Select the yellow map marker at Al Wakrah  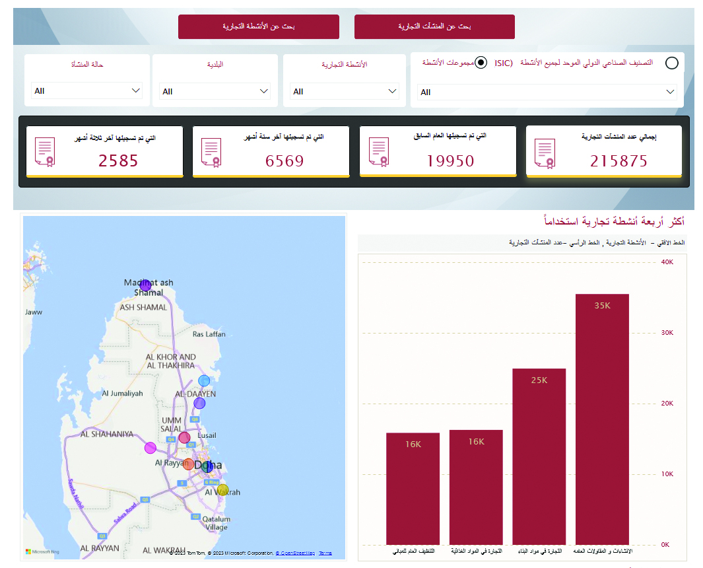223,489
